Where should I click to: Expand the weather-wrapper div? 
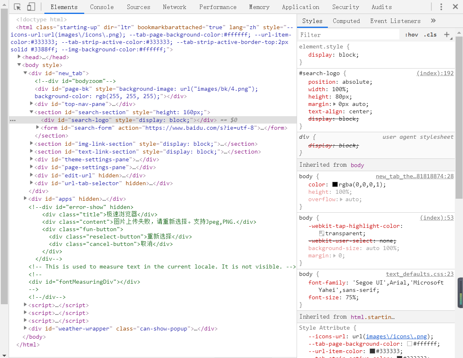(25, 328)
